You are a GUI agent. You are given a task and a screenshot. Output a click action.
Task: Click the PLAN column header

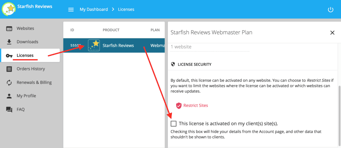point(155,30)
